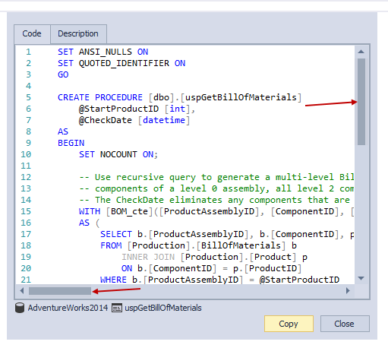Click the horizontal scrollbar thumb
388x348 pixels.
(x=60, y=291)
